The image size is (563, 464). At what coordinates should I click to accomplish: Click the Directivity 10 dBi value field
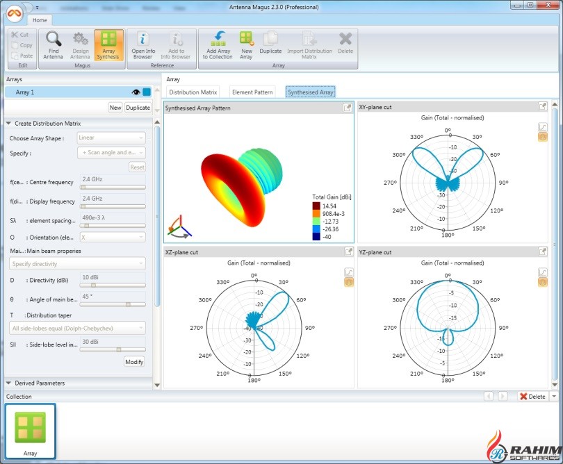(x=113, y=277)
